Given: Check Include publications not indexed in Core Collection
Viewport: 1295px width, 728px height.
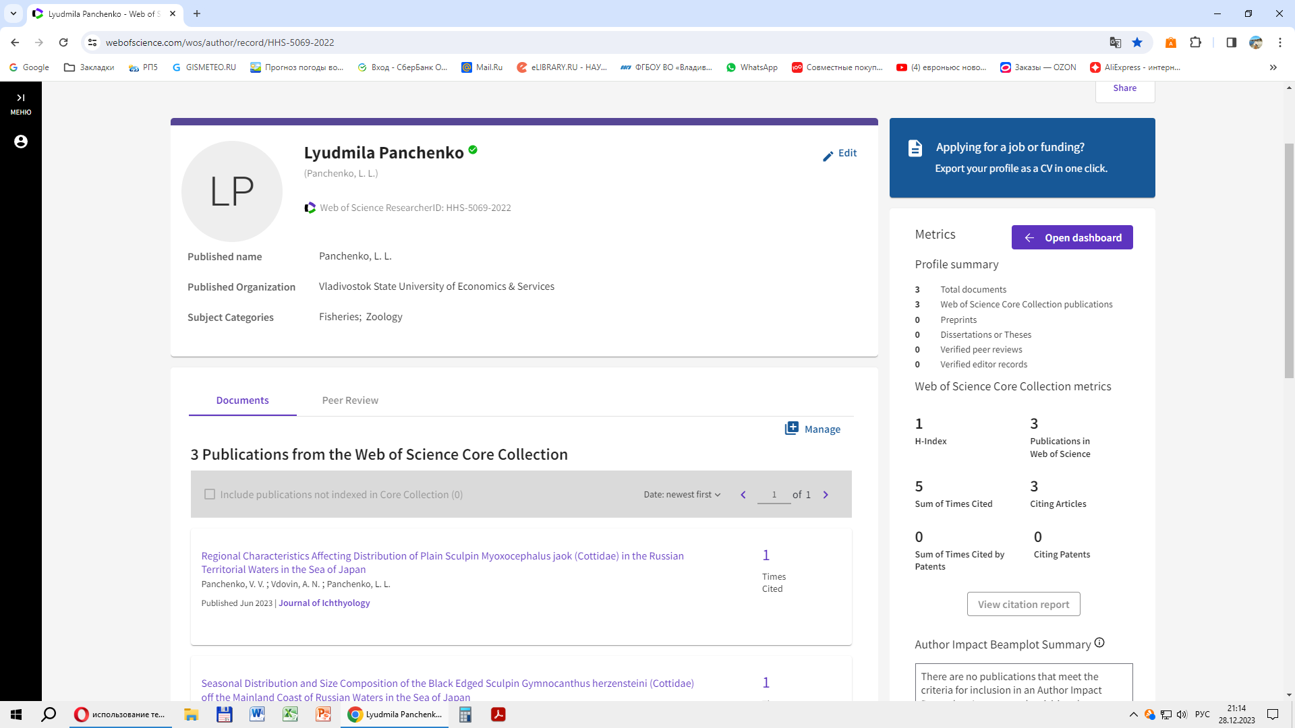Looking at the screenshot, I should 210,495.
